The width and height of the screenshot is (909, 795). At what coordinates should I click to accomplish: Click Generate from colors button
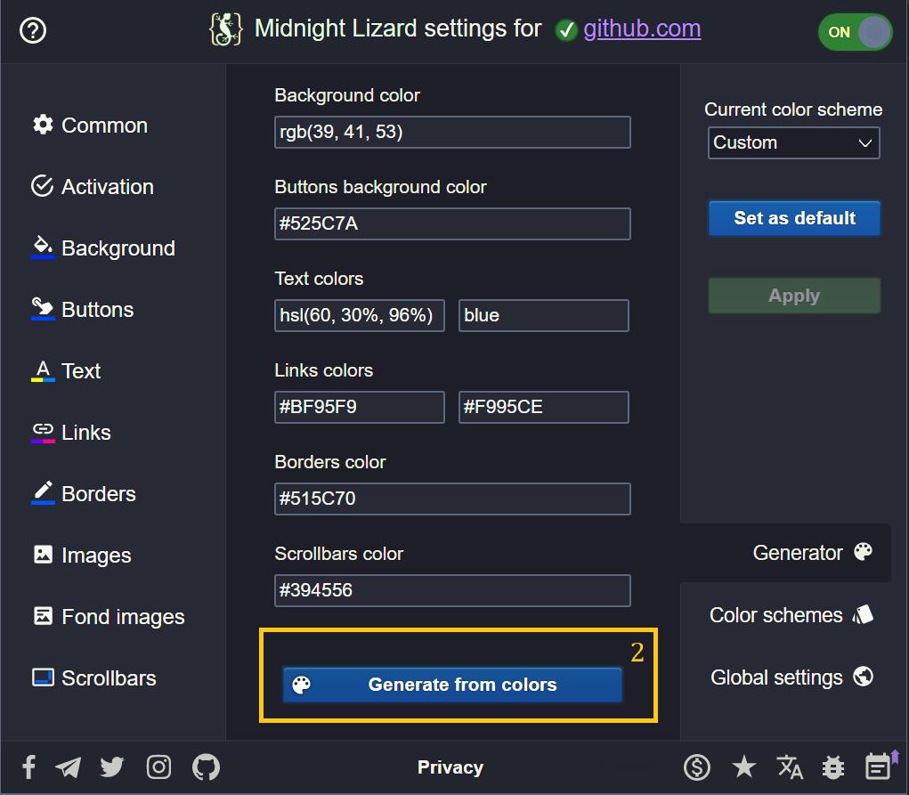tap(452, 685)
